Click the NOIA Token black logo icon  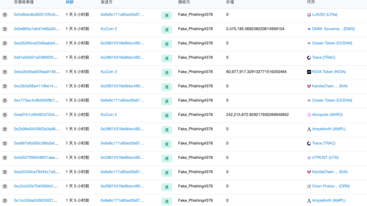point(309,72)
